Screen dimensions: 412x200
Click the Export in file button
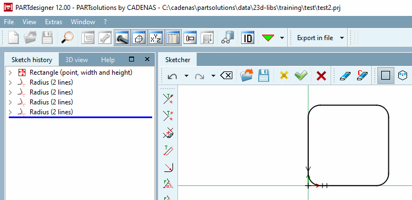[x=315, y=38]
